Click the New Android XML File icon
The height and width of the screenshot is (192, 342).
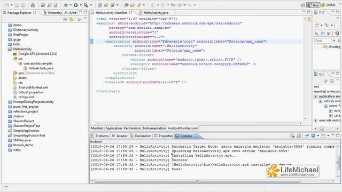[56, 5]
